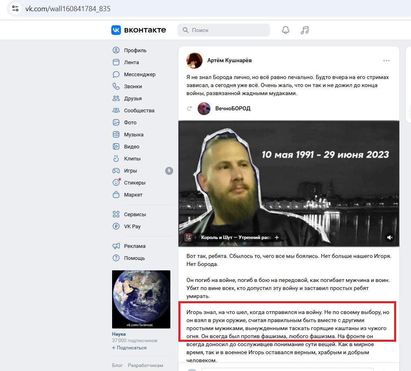The height and width of the screenshot is (371, 411).
Task: Open Артём Кушнарёв profile name link
Action: point(229,61)
